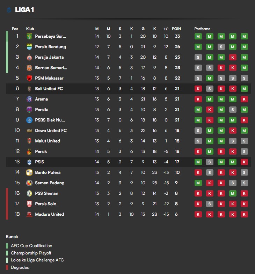The width and height of the screenshot is (255, 274).
Task: Click the Madura United crest
Action: click(29, 214)
